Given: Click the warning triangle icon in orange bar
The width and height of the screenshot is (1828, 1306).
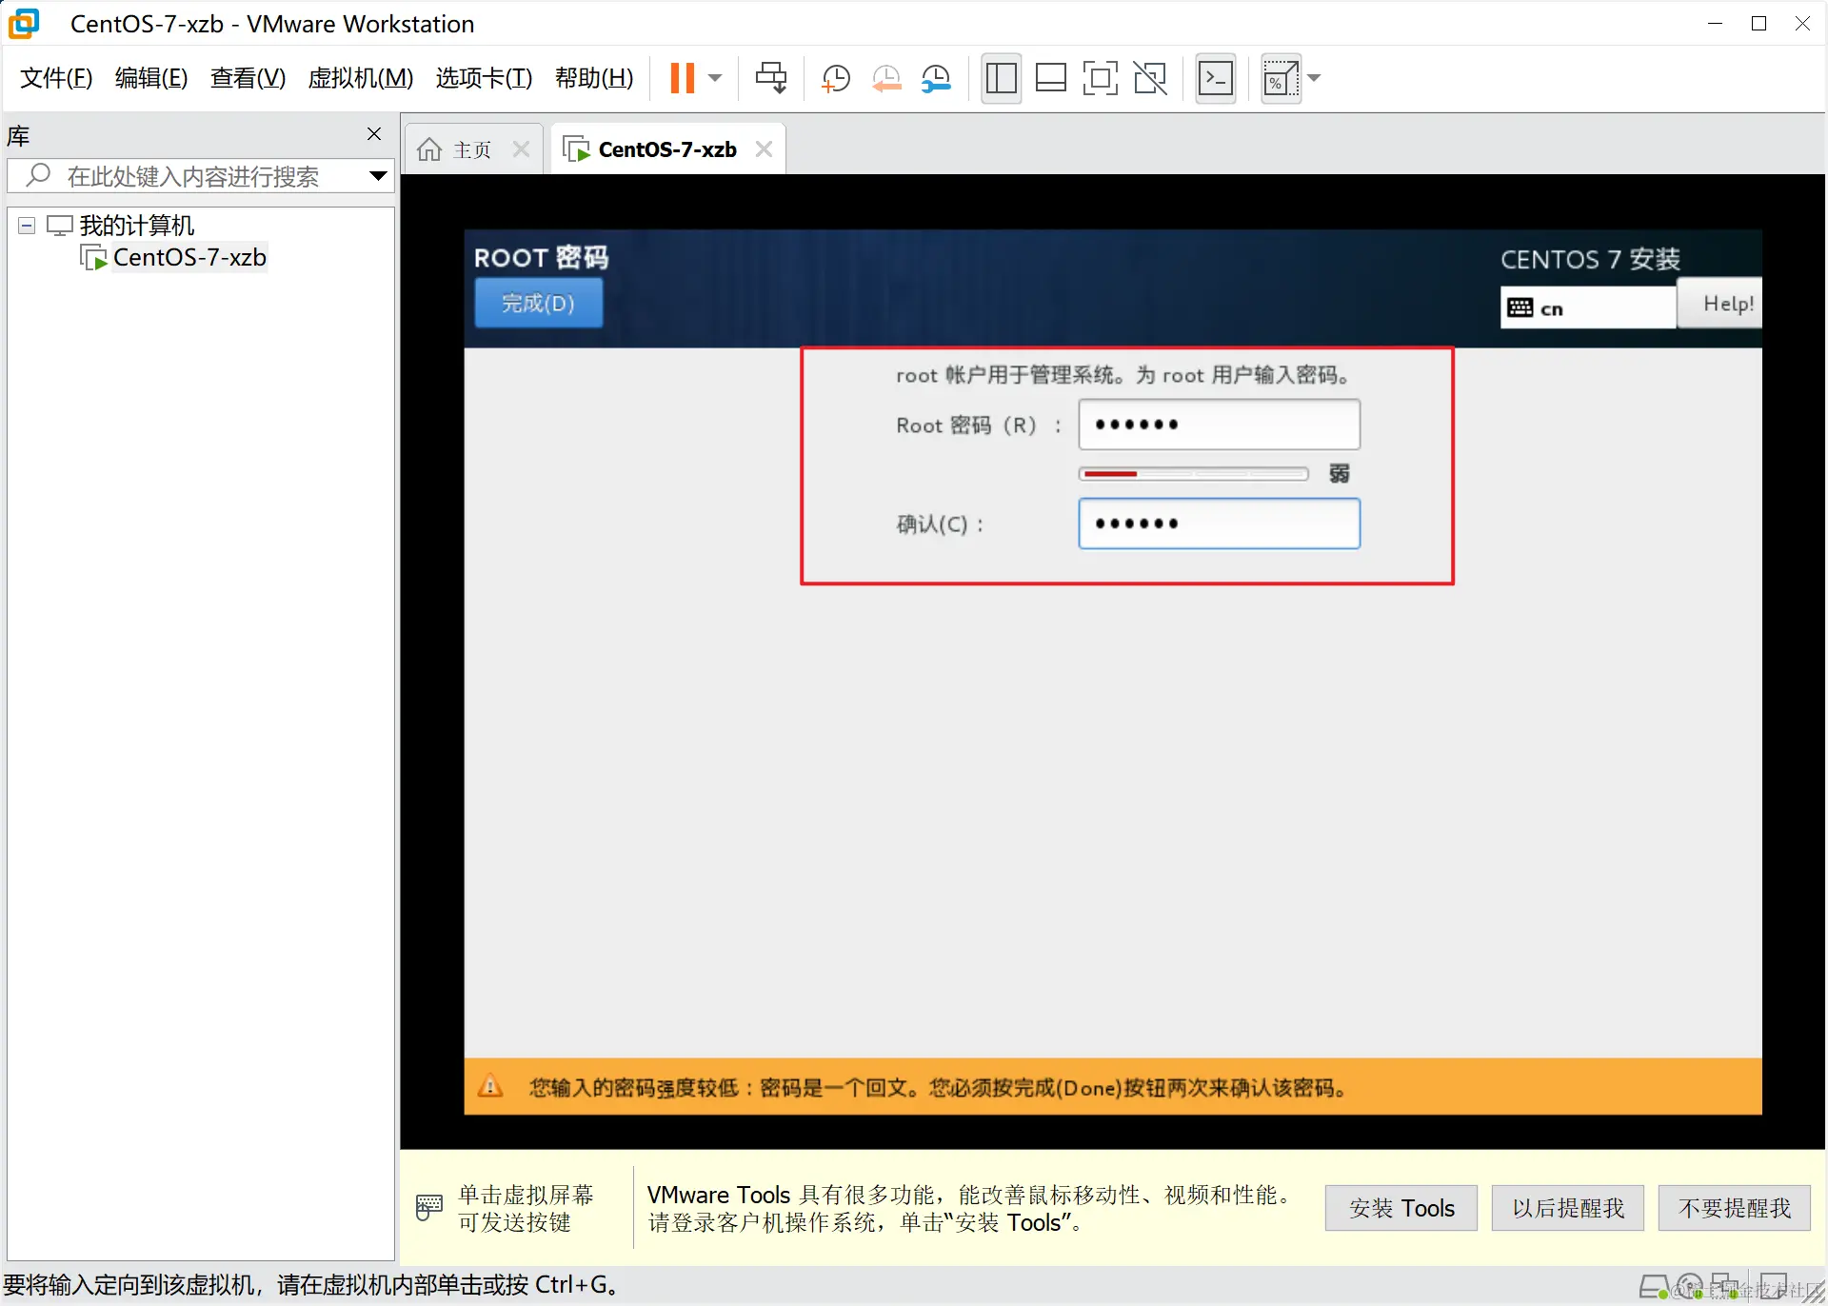Looking at the screenshot, I should (490, 1086).
